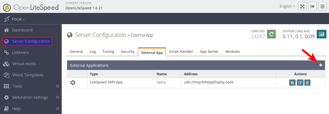Viewport: 329px width, 114px height.
Task: Add a new external application
Action: click(x=321, y=65)
